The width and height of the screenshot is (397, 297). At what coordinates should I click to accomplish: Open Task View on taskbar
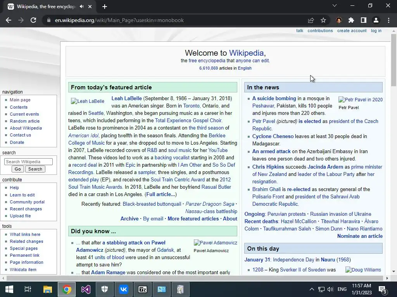coord(28,289)
